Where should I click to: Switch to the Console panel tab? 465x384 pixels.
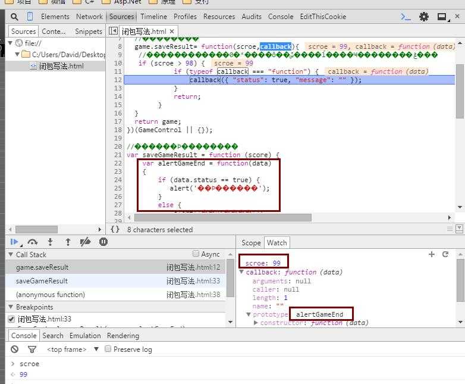coord(281,17)
